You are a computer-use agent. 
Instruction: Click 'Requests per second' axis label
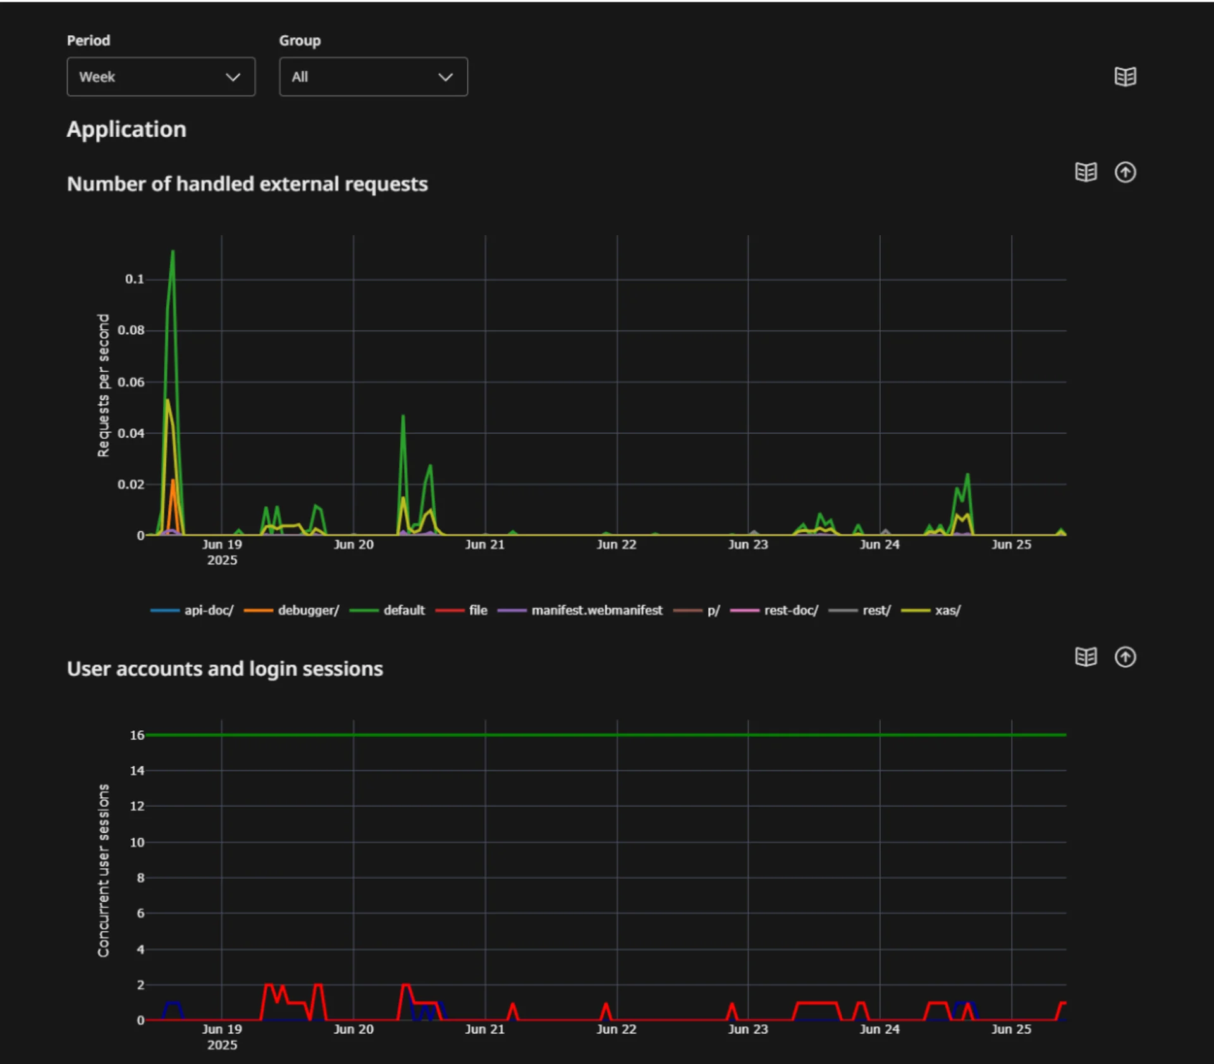tap(103, 386)
